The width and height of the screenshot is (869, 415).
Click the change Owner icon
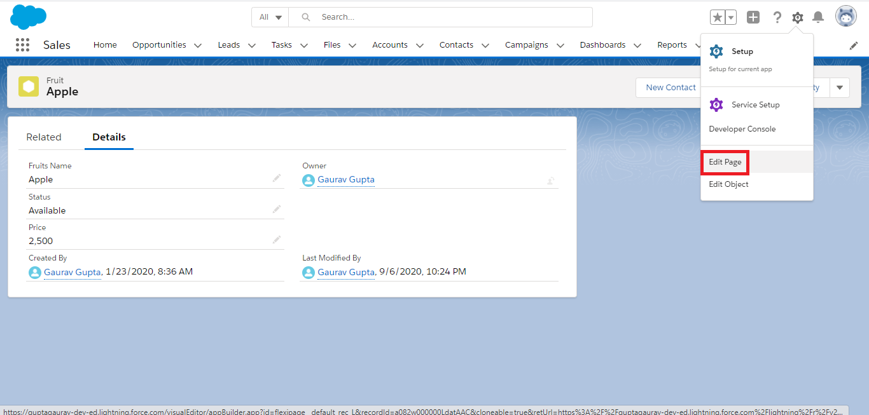tap(551, 180)
